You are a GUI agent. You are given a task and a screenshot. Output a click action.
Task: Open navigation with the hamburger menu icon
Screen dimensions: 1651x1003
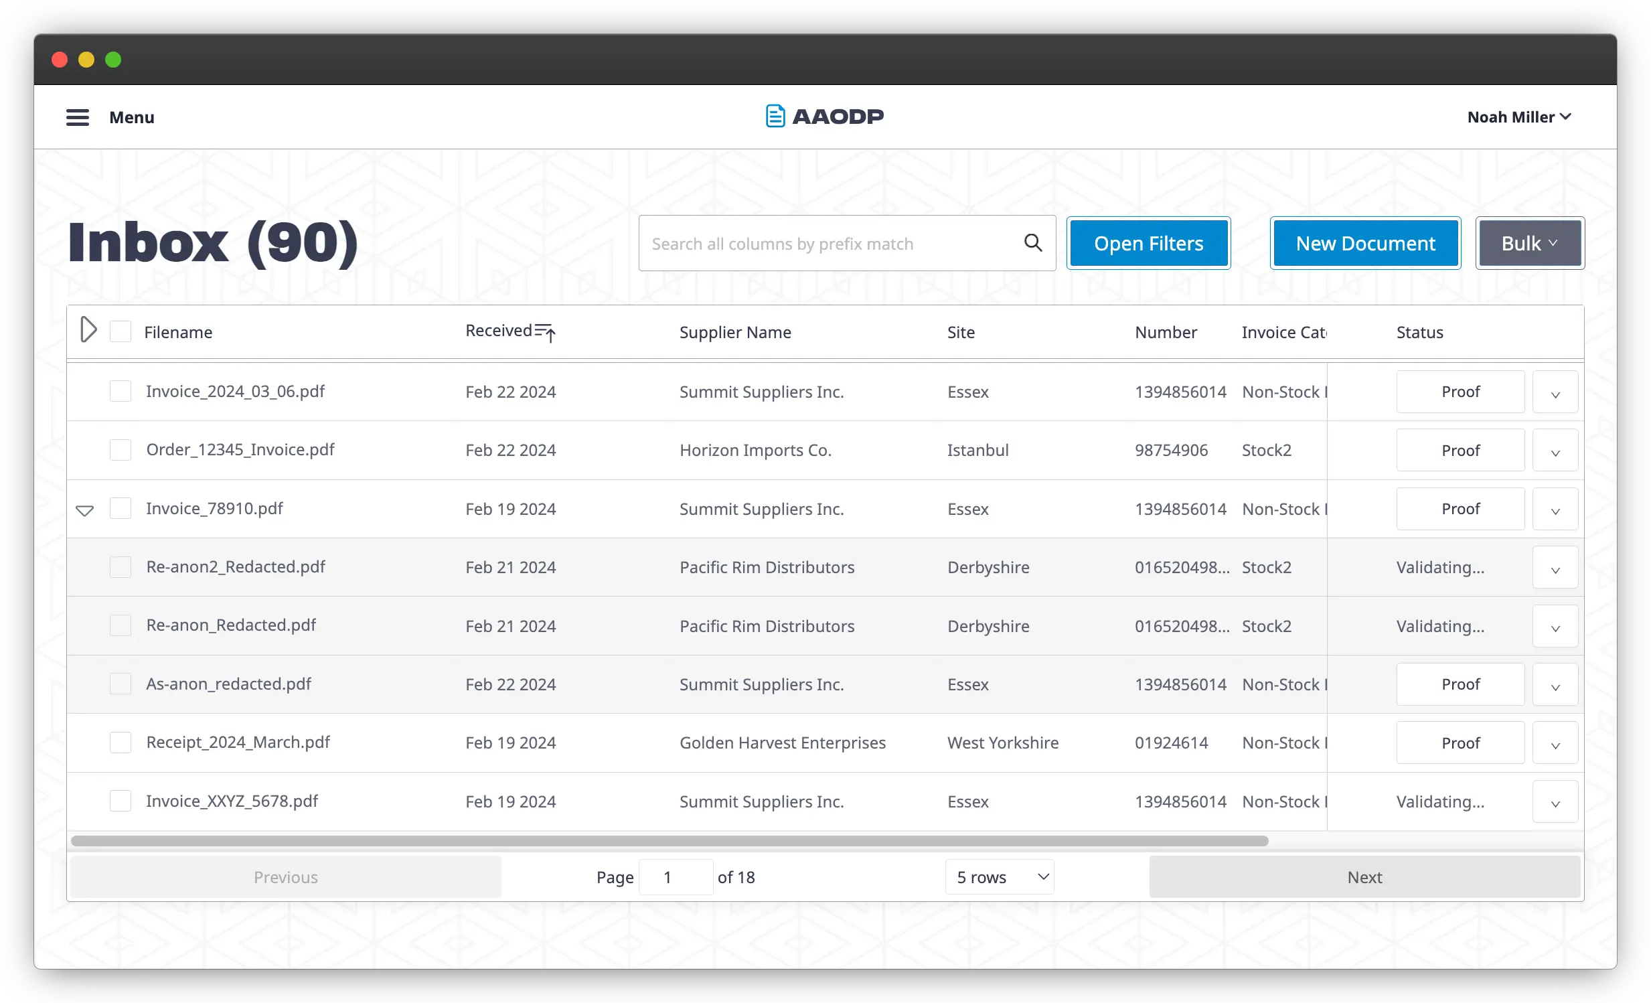[x=77, y=117]
